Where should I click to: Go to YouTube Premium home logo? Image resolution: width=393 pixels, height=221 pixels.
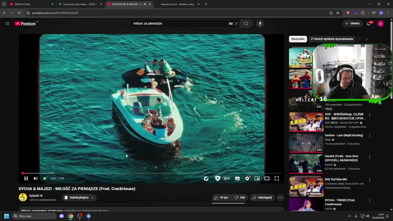26,24
